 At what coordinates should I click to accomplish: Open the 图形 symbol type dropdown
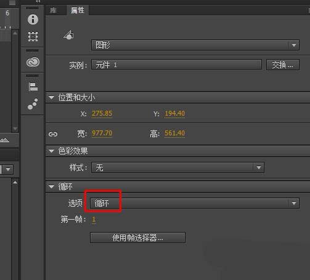195,45
